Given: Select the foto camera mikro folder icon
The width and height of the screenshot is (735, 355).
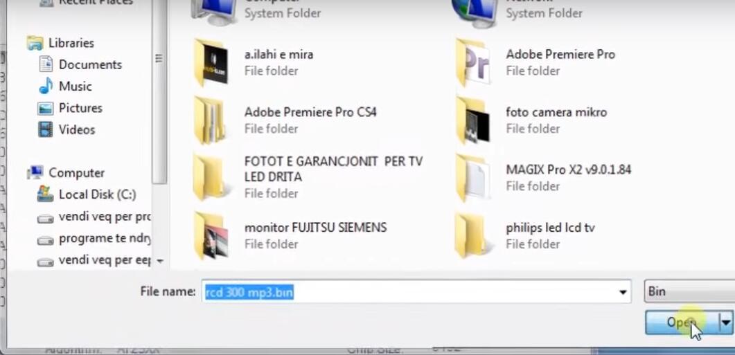Looking at the screenshot, I should (472, 120).
